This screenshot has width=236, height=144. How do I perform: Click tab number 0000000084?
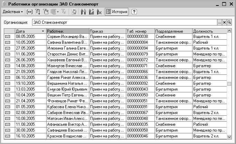click(140, 42)
